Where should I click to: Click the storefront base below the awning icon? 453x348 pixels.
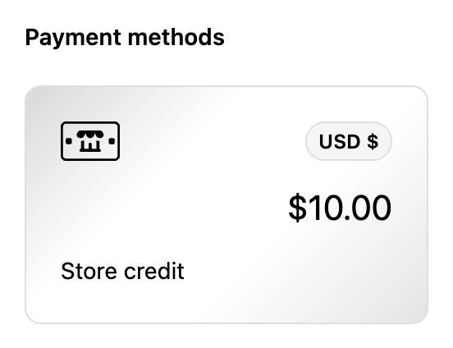point(90,145)
